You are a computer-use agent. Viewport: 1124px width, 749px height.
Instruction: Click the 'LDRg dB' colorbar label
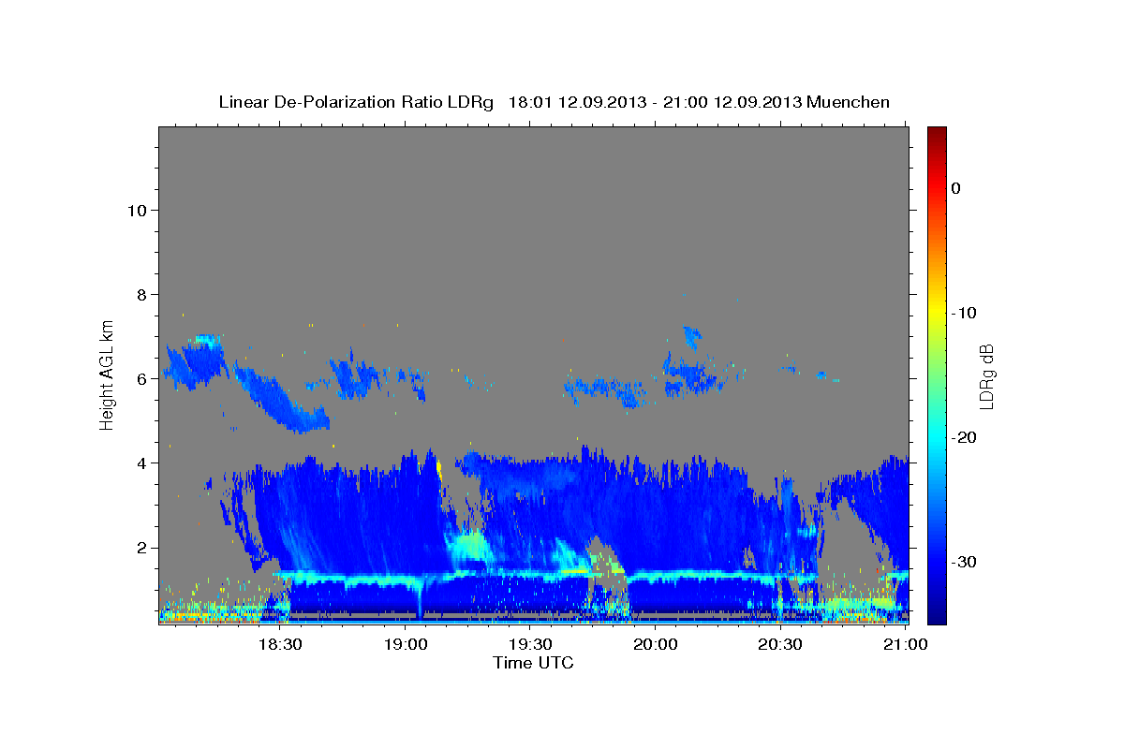[986, 375]
